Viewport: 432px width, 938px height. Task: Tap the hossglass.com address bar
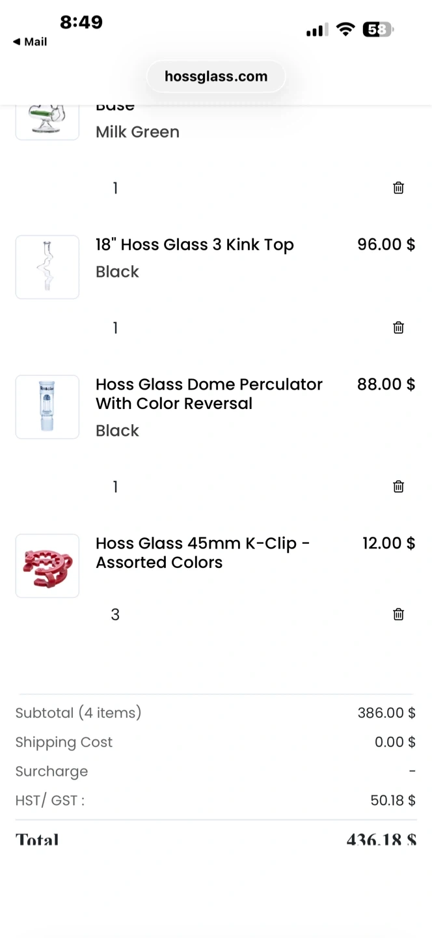[216, 77]
